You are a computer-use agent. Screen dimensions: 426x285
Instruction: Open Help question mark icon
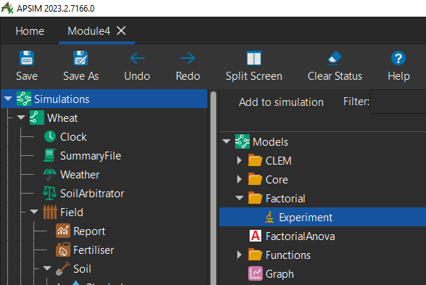398,58
